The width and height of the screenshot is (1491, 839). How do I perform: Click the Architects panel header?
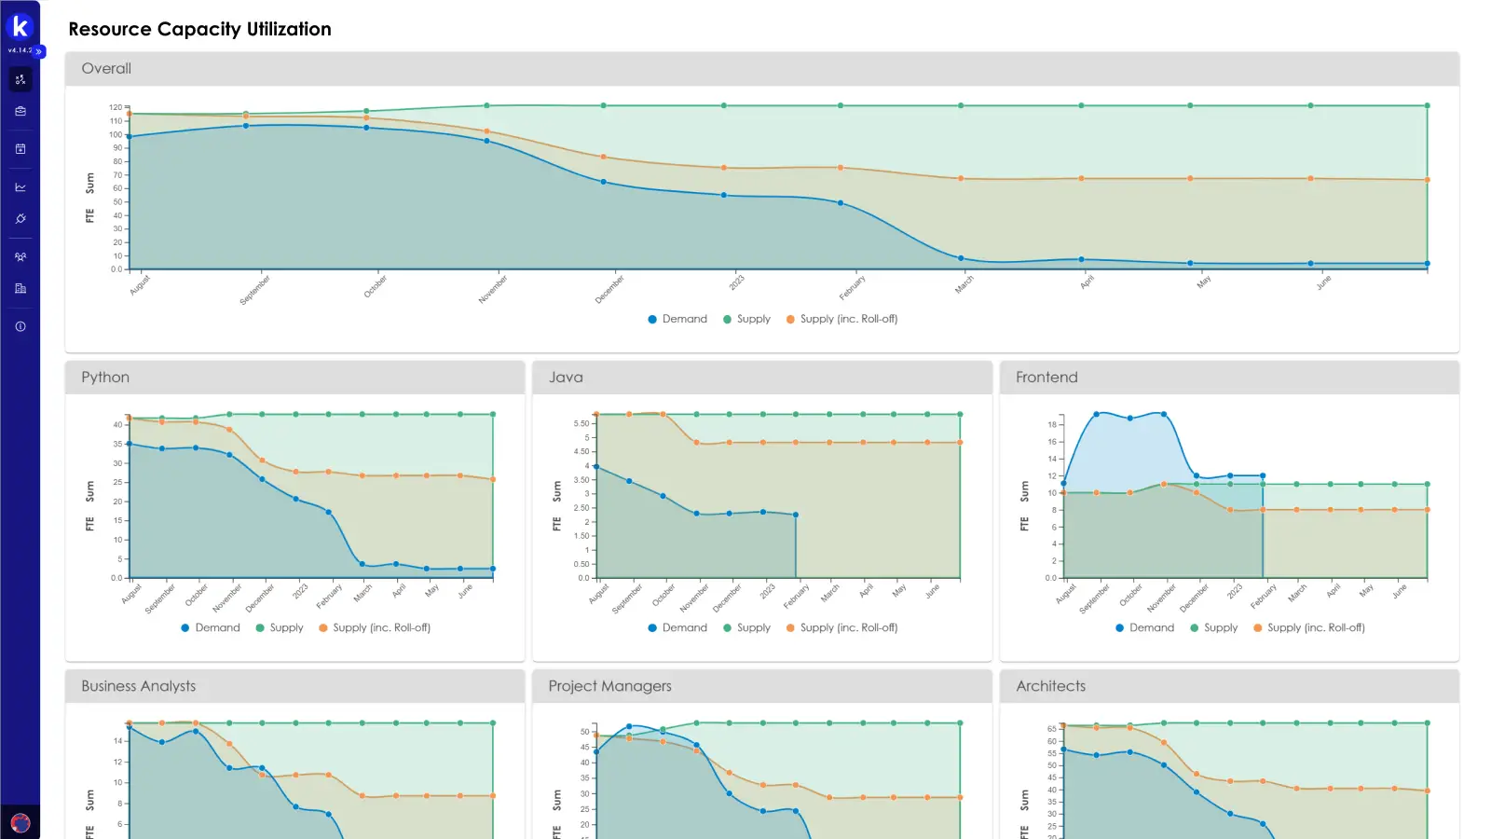pyautogui.click(x=1230, y=686)
